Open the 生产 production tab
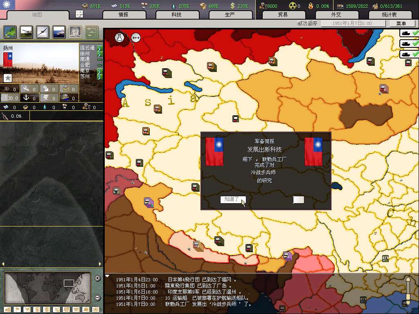 [230, 15]
